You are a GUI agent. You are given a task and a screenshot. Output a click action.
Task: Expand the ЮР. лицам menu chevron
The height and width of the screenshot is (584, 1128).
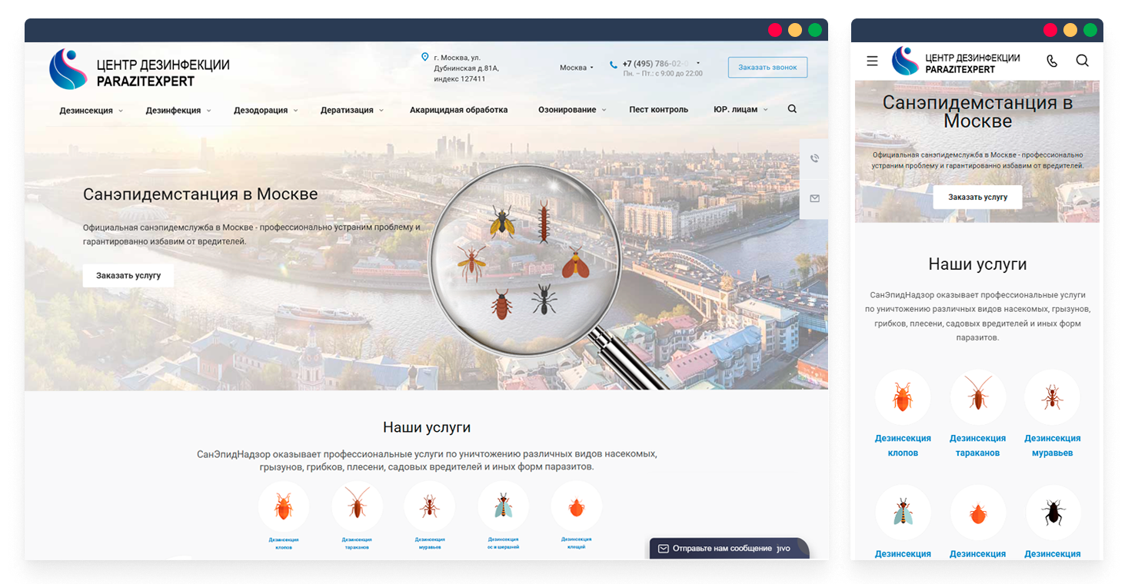point(765,111)
